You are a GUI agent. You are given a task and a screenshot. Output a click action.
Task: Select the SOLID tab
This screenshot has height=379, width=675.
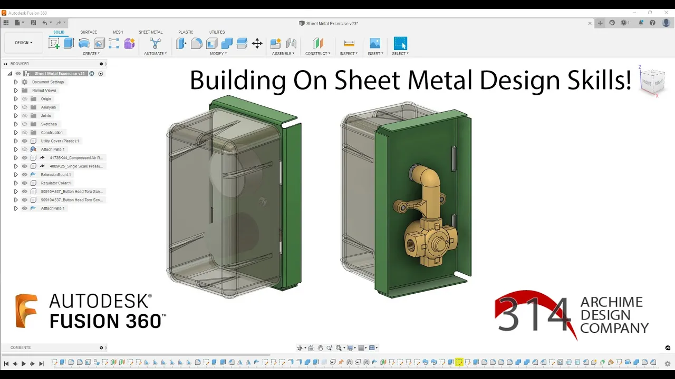(x=59, y=32)
